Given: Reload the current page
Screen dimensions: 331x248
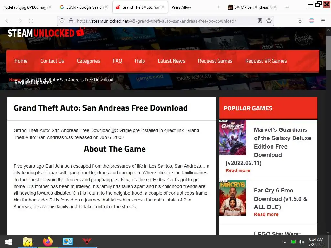Looking at the screenshot, I should click(31, 21).
